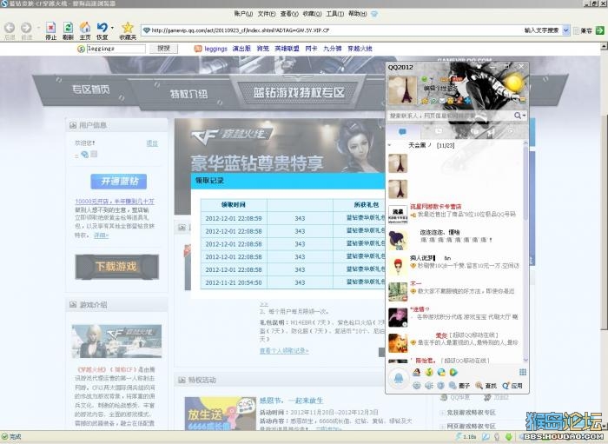
Task: Collapse the 天会黑 contact group
Action: coord(390,145)
